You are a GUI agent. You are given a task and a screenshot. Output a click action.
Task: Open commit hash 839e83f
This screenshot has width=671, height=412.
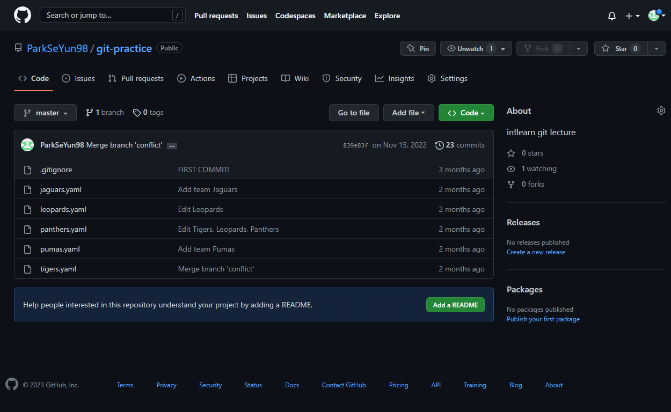pyautogui.click(x=355, y=145)
